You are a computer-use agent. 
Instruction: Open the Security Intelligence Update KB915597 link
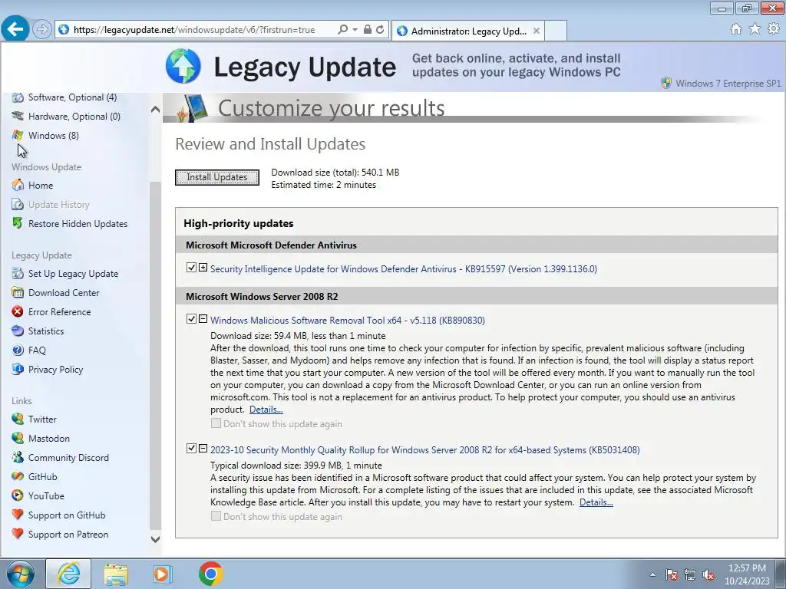click(404, 269)
